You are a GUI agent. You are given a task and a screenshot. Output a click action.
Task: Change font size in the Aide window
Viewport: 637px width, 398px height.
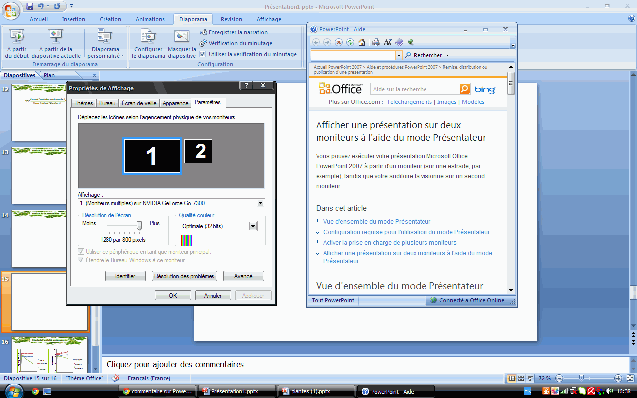tap(388, 42)
